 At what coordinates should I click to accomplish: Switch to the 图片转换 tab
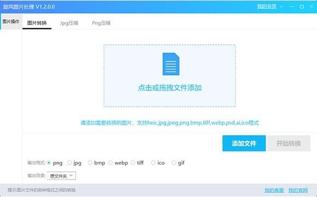pyautogui.click(x=37, y=23)
